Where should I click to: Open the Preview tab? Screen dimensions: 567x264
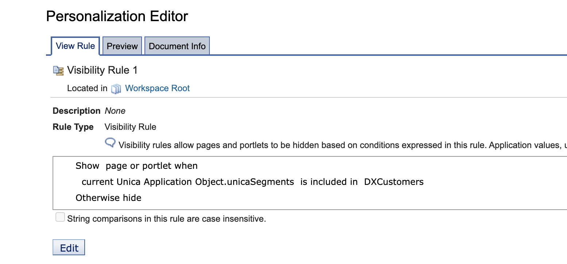pos(122,46)
